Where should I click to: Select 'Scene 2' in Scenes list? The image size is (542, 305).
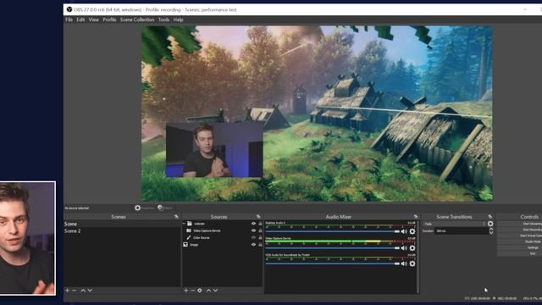[x=122, y=231]
